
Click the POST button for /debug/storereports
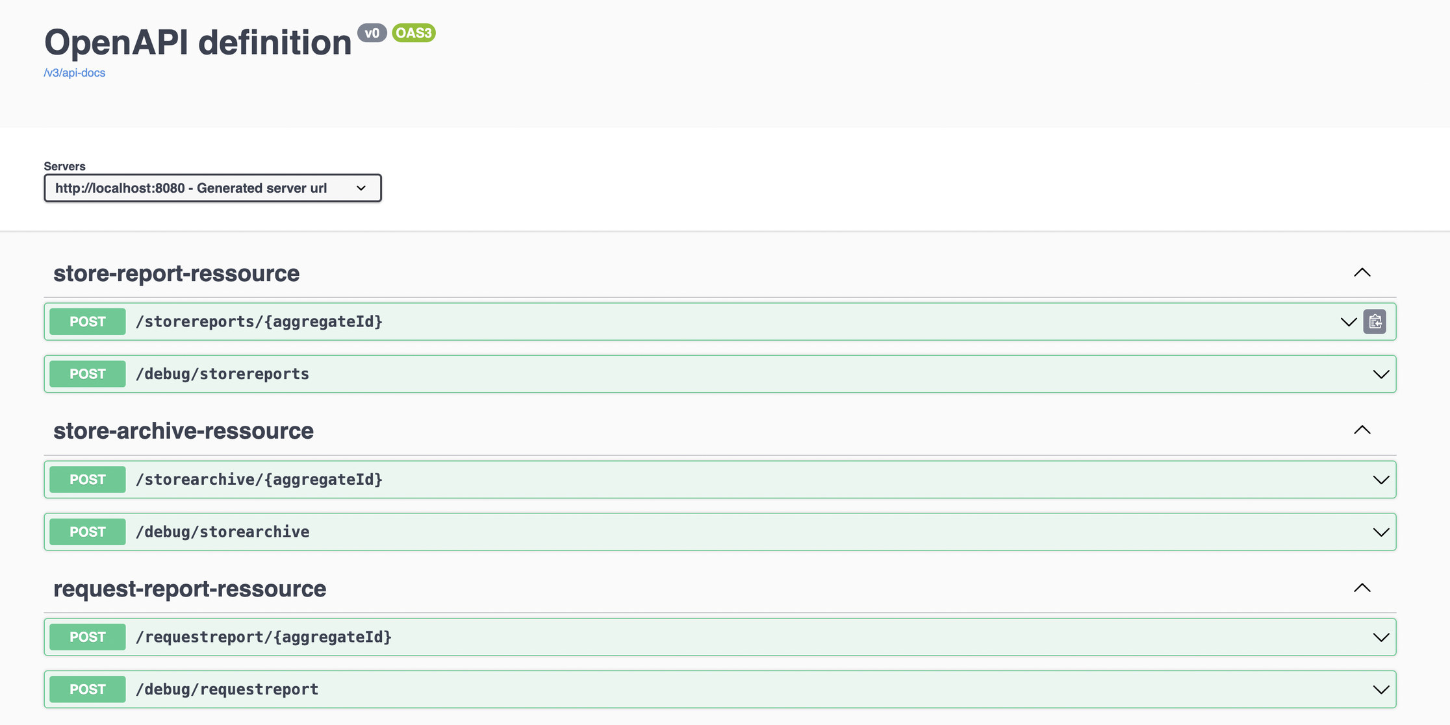click(x=88, y=374)
